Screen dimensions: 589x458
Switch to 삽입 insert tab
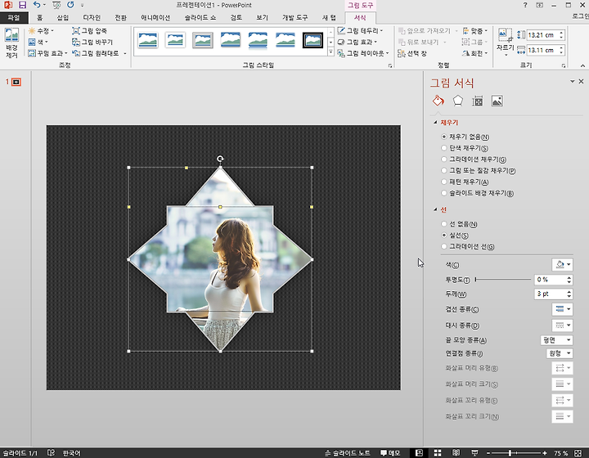point(63,18)
